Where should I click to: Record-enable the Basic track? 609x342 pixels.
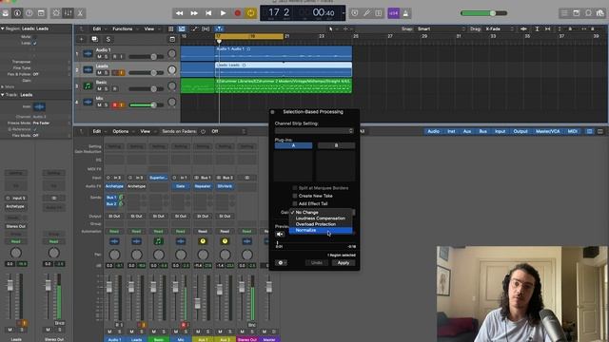click(x=114, y=88)
